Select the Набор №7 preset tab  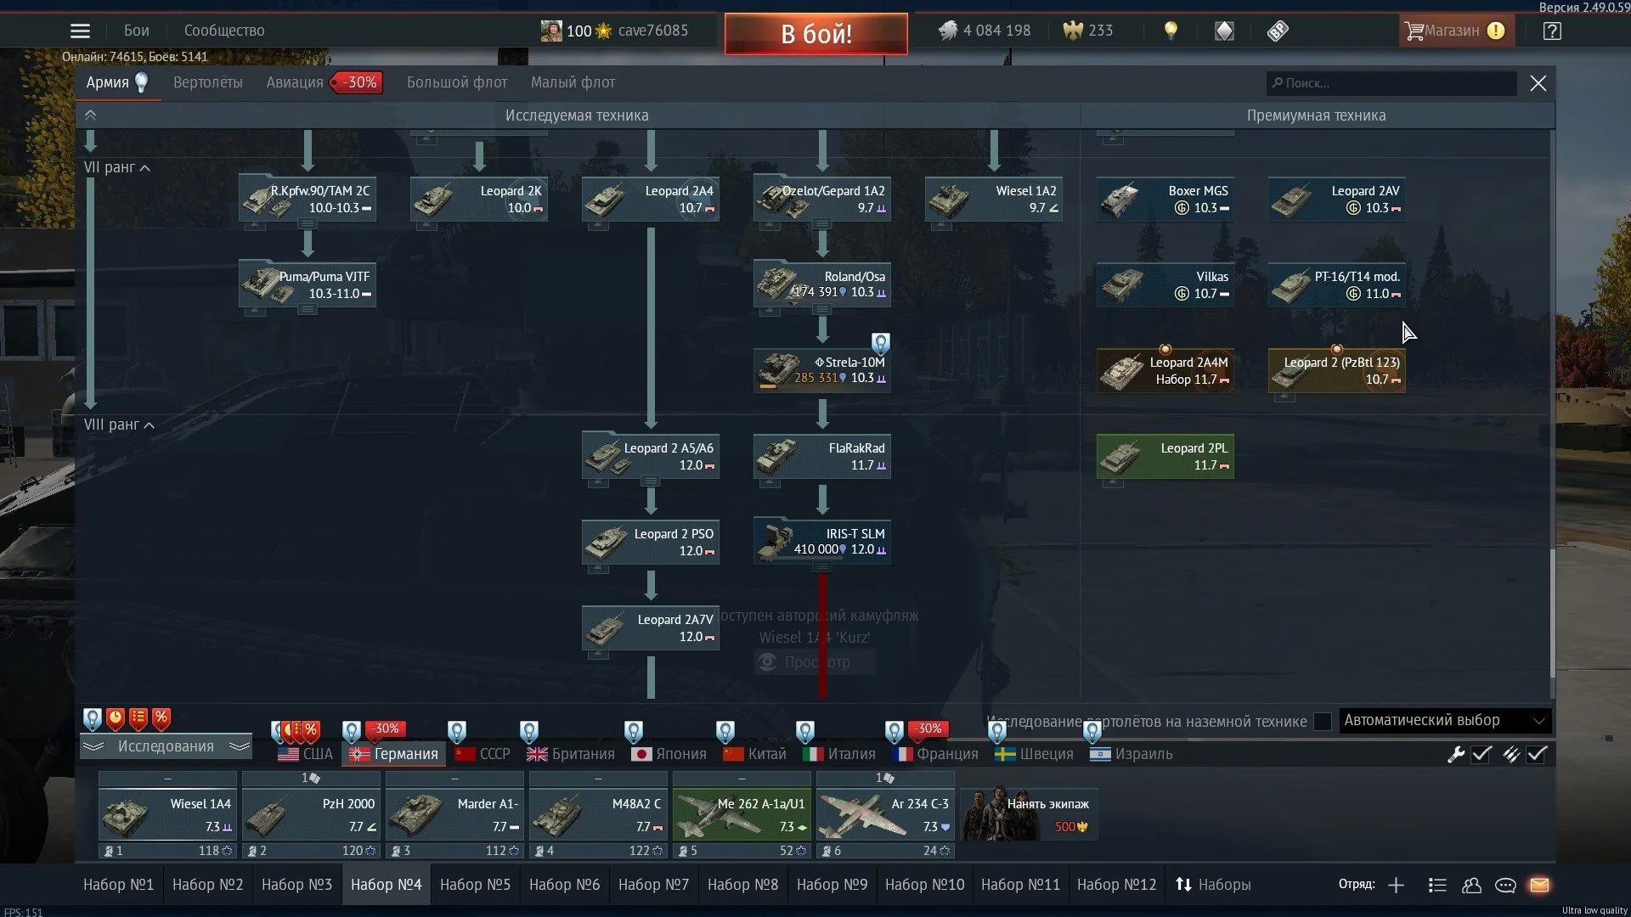click(653, 885)
